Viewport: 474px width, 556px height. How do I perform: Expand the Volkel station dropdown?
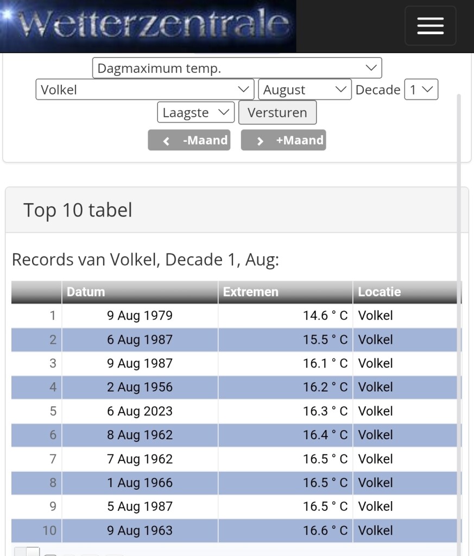144,90
